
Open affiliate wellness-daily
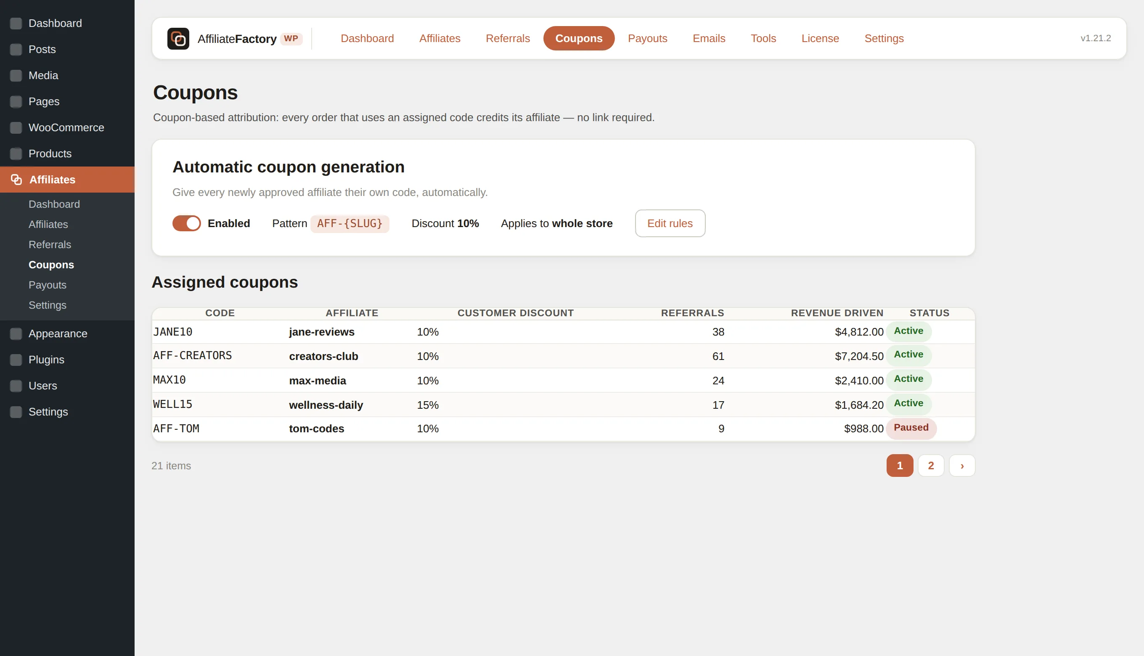(326, 405)
